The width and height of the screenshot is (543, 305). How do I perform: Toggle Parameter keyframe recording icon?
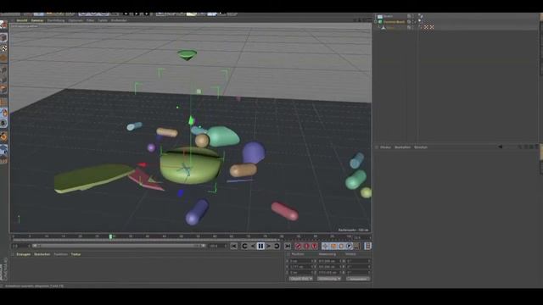[x=349, y=246]
